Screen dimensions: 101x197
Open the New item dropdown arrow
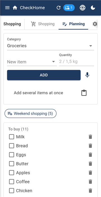54,62
